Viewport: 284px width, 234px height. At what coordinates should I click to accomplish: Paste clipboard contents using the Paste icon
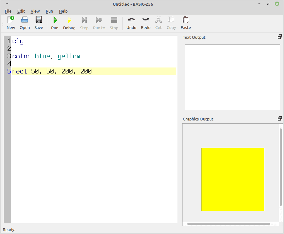tap(186, 23)
